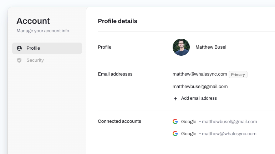
Task: Click the Profile person icon in sidebar
Action: coord(19,48)
